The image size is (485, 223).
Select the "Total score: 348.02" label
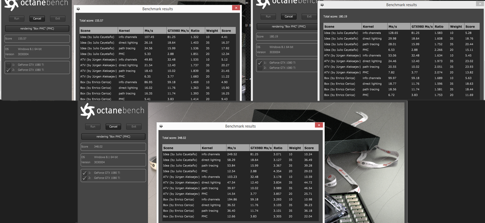[174, 138]
